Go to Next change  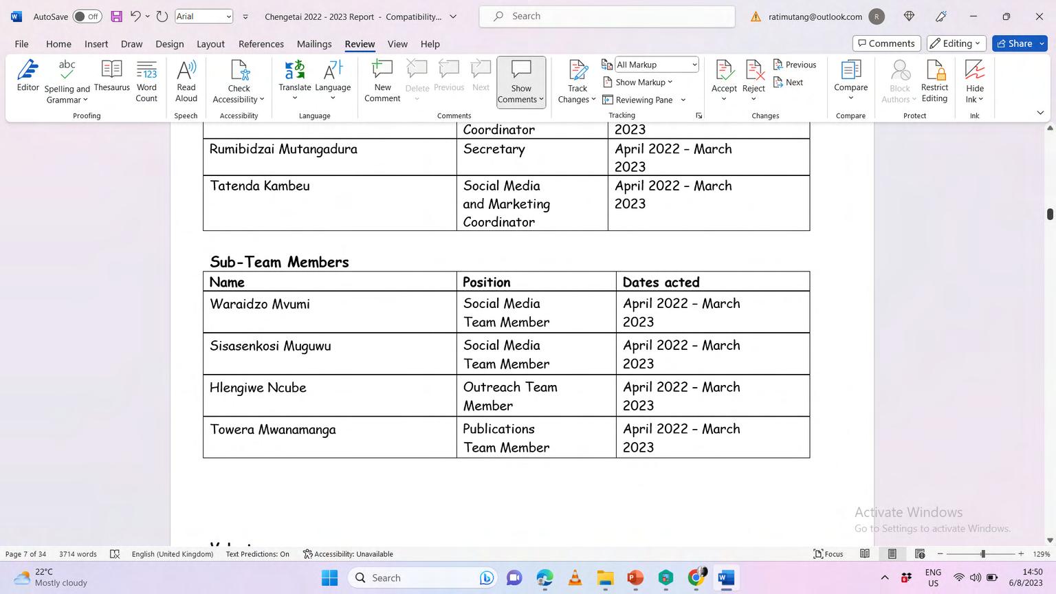(x=788, y=82)
